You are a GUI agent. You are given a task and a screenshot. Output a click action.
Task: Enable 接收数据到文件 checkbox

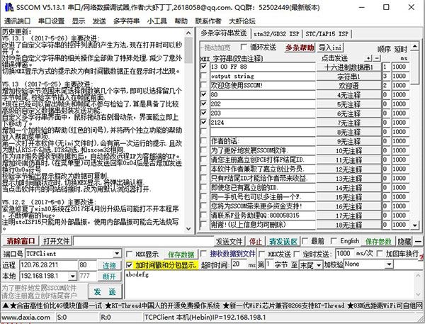(203, 254)
